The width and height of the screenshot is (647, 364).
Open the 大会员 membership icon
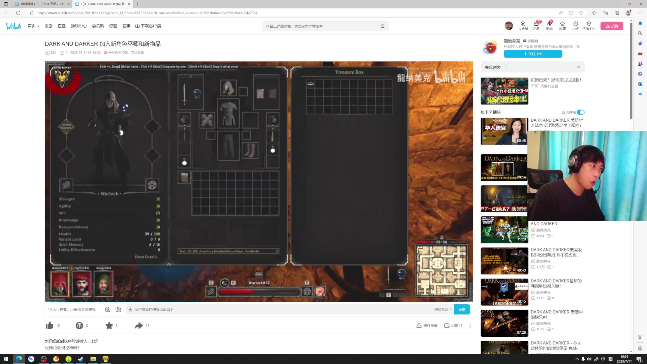click(523, 26)
